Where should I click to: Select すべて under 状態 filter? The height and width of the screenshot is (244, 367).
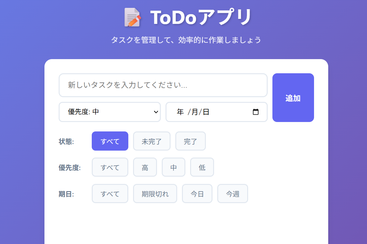tap(110, 141)
